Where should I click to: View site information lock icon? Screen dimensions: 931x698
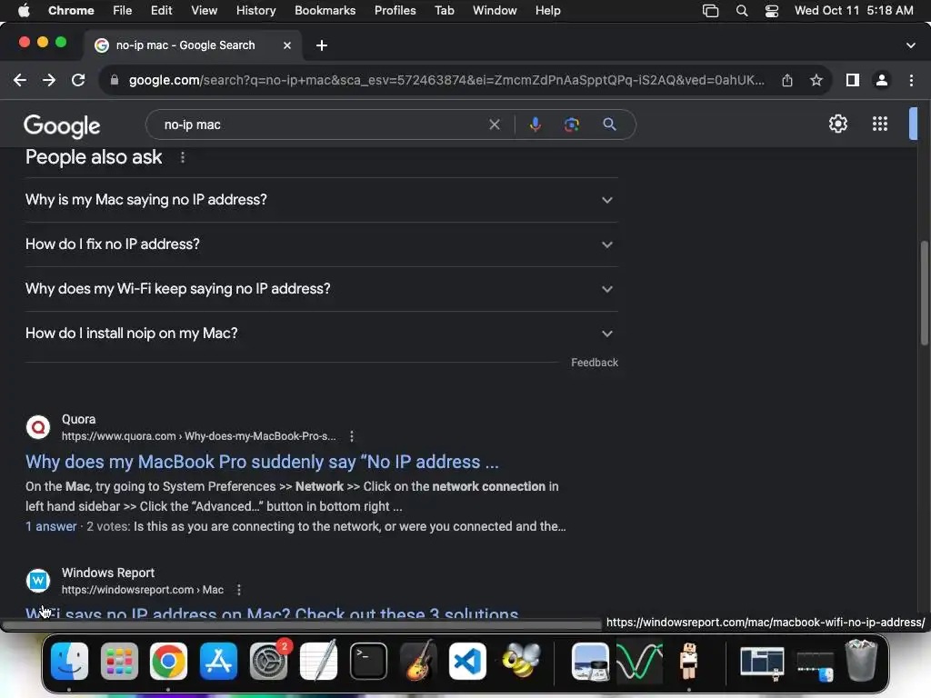click(115, 80)
